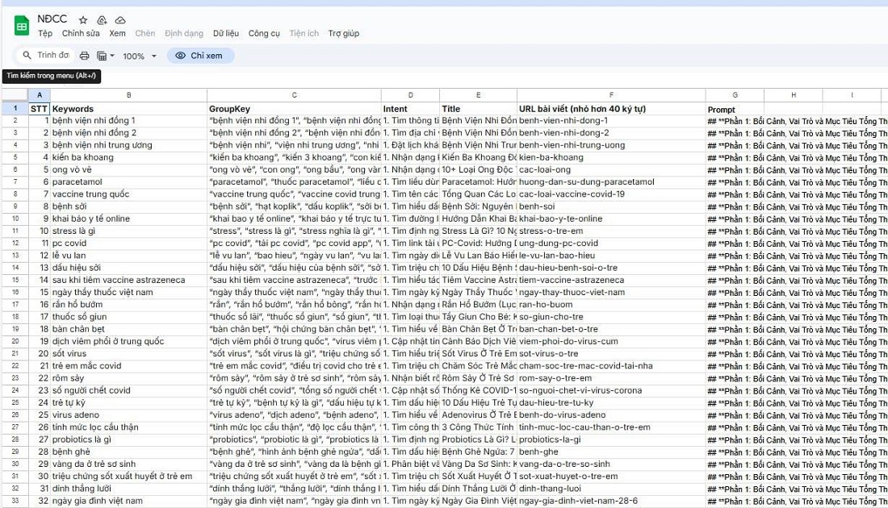This screenshot has width=888, height=508.
Task: Click the eye icon in Chỉ xem
Action: point(181,56)
